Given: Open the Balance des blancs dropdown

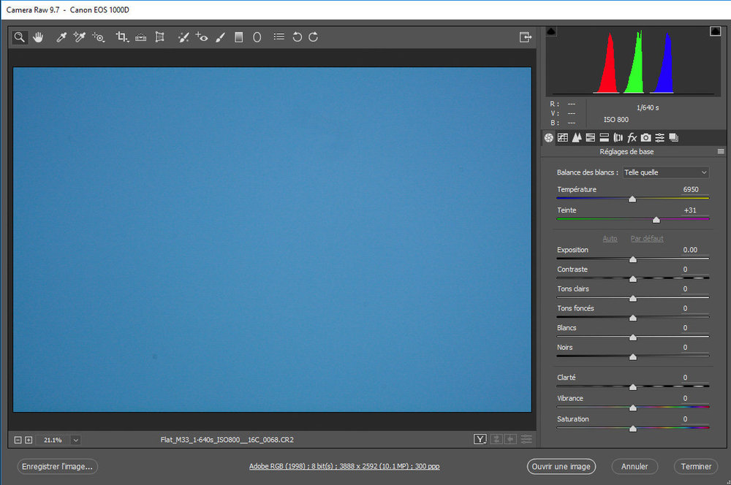Looking at the screenshot, I should click(x=666, y=172).
